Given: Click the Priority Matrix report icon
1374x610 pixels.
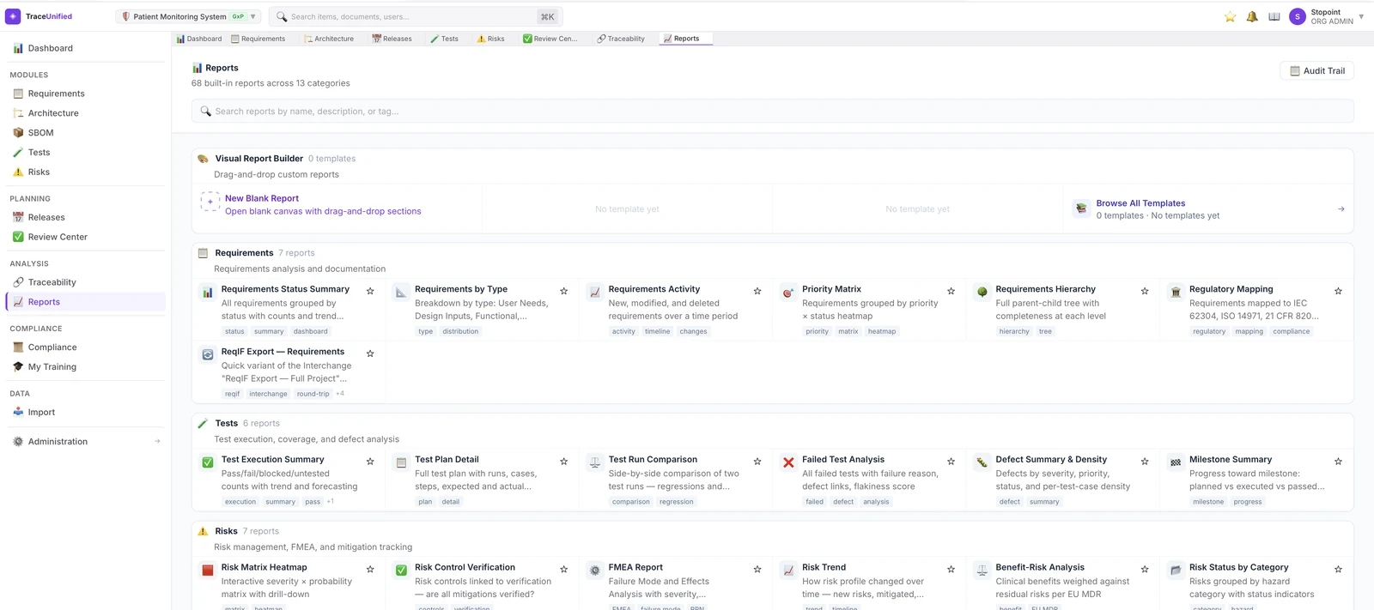Looking at the screenshot, I should (788, 293).
